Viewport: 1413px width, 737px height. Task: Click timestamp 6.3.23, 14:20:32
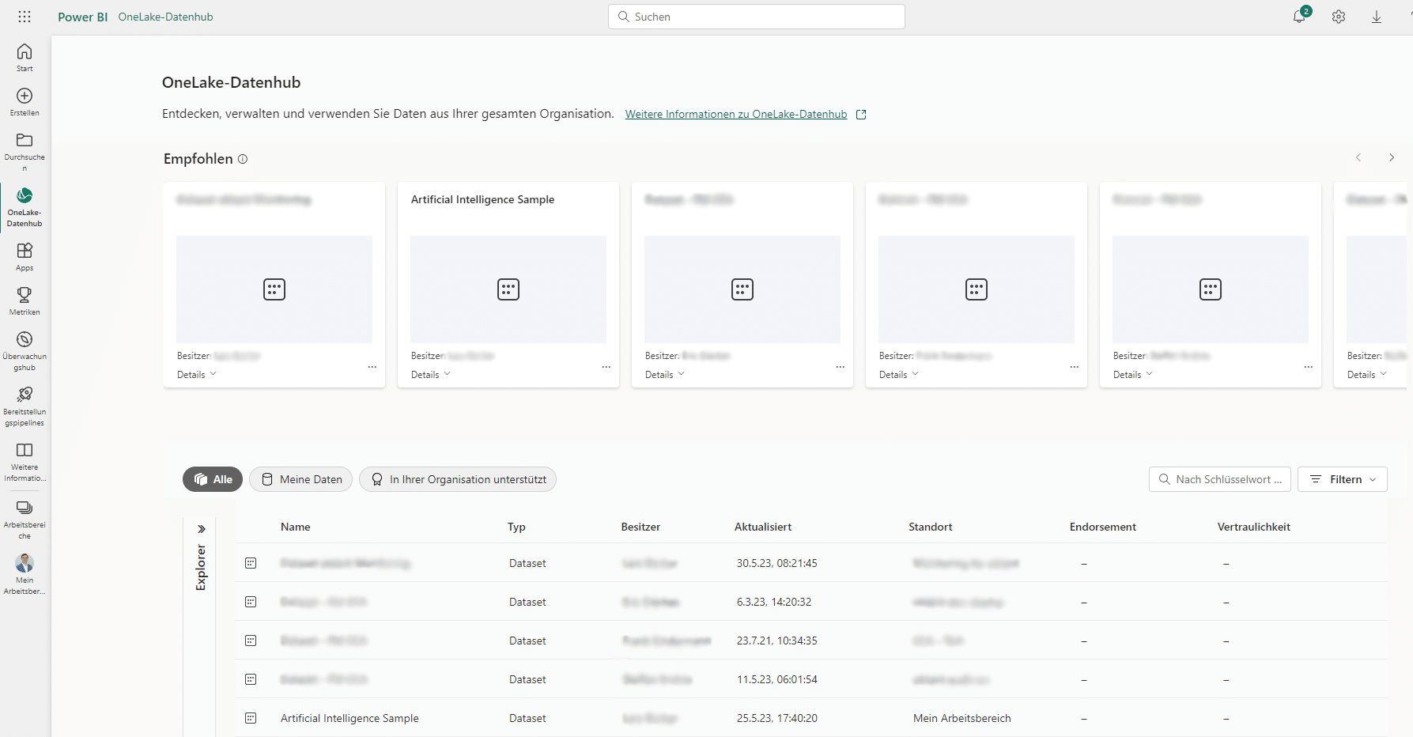tap(774, 602)
